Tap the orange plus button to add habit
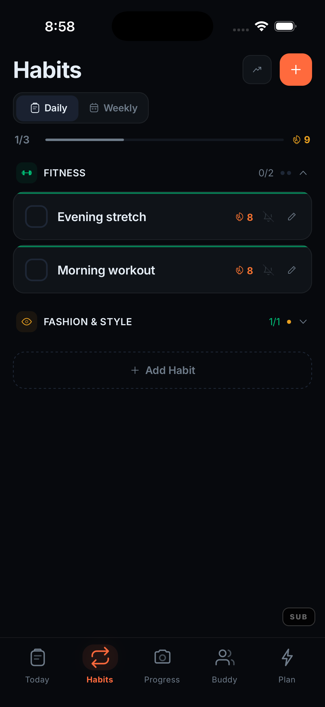 click(x=296, y=70)
